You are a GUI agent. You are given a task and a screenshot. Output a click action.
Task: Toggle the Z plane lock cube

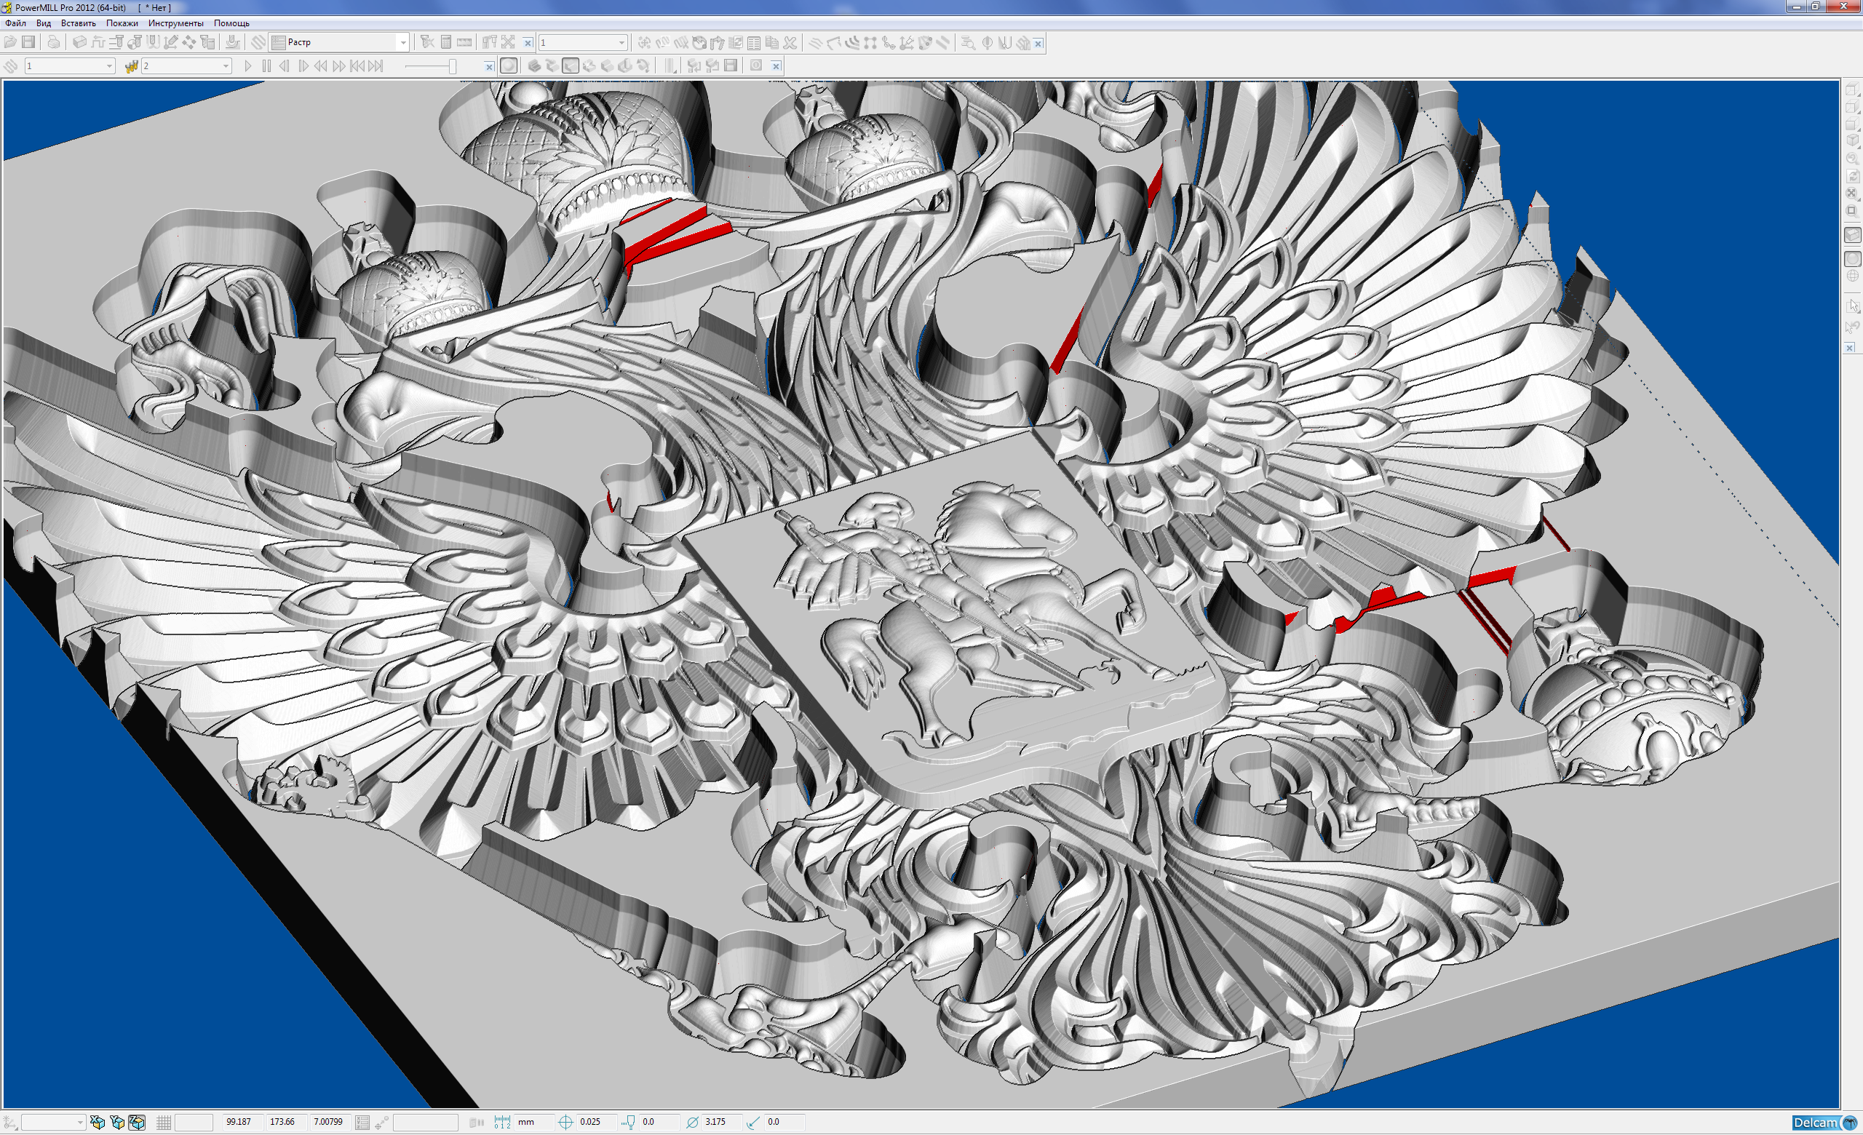coord(137,1122)
